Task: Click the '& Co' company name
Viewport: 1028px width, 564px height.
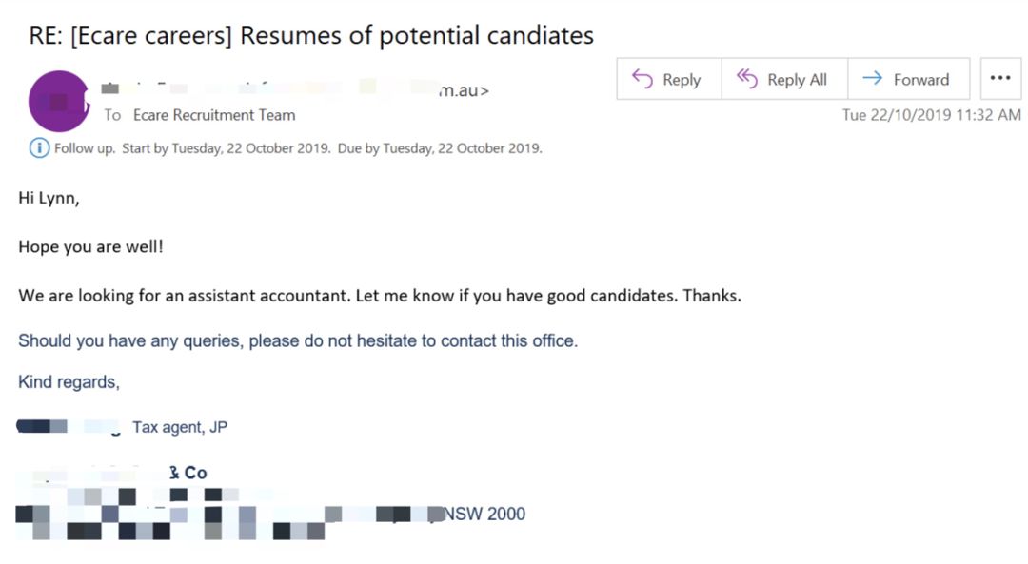Action: (x=188, y=473)
